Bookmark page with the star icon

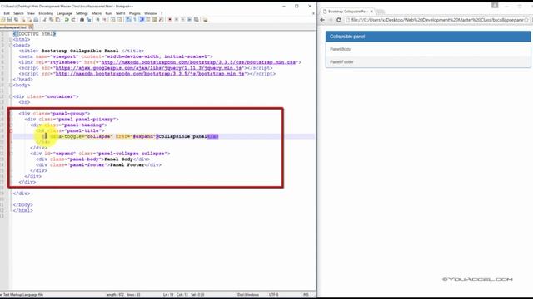tap(526, 20)
